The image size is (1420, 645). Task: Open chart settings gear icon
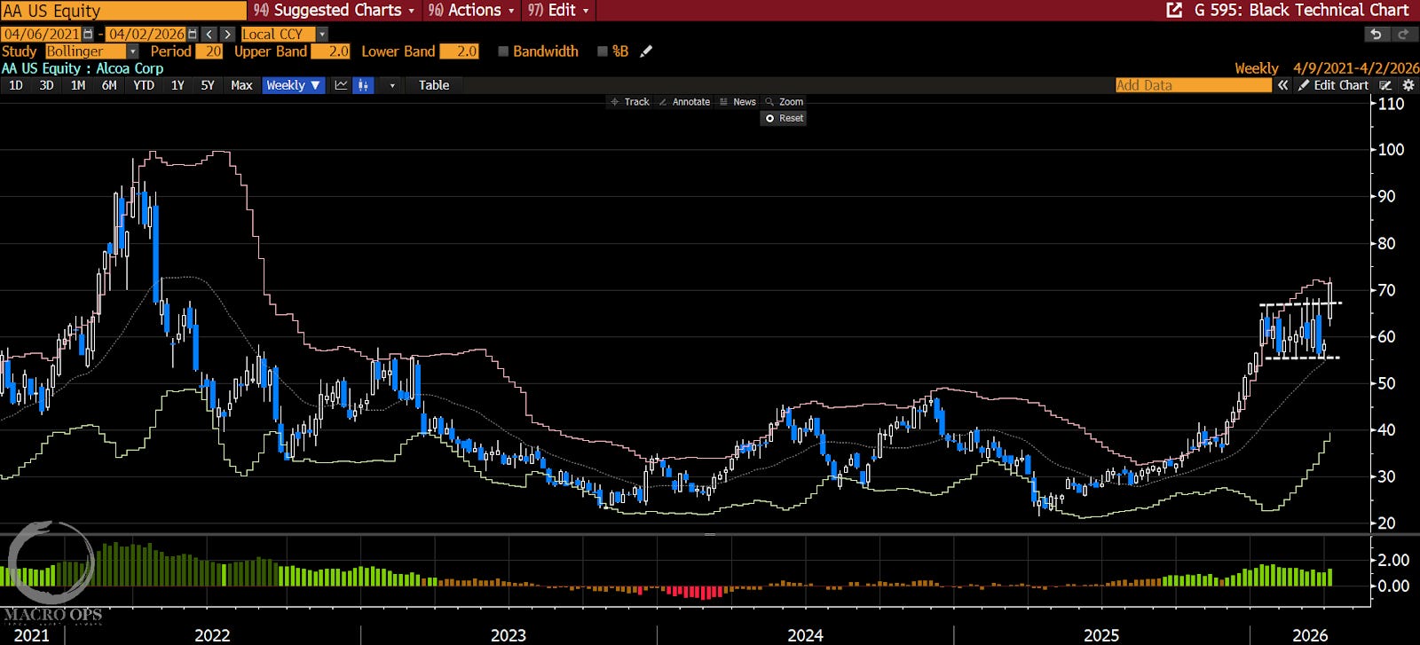(x=1408, y=85)
